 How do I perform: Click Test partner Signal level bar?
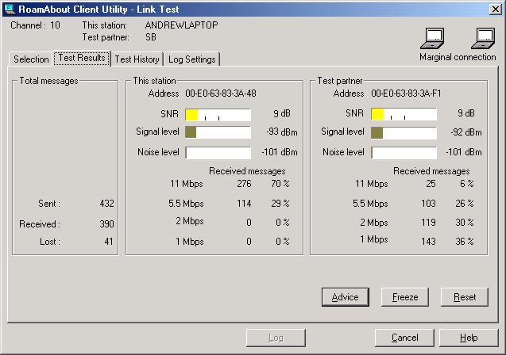tap(377, 132)
